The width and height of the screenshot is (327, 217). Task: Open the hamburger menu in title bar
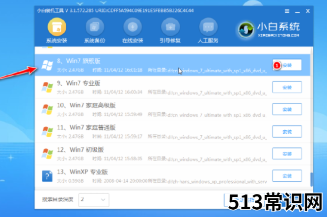(x=287, y=11)
